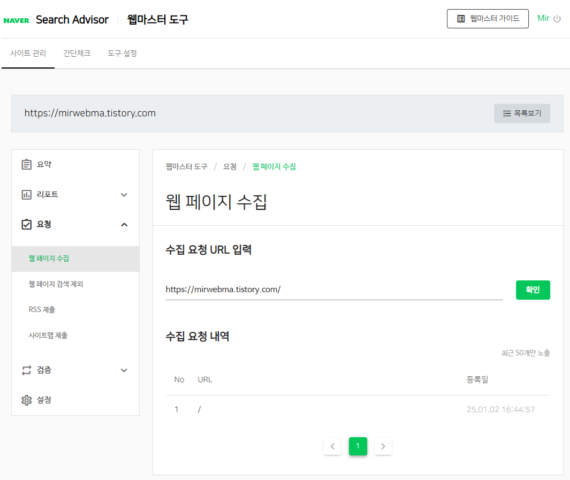Click the 최근 50개만 노출 note

tap(526, 353)
